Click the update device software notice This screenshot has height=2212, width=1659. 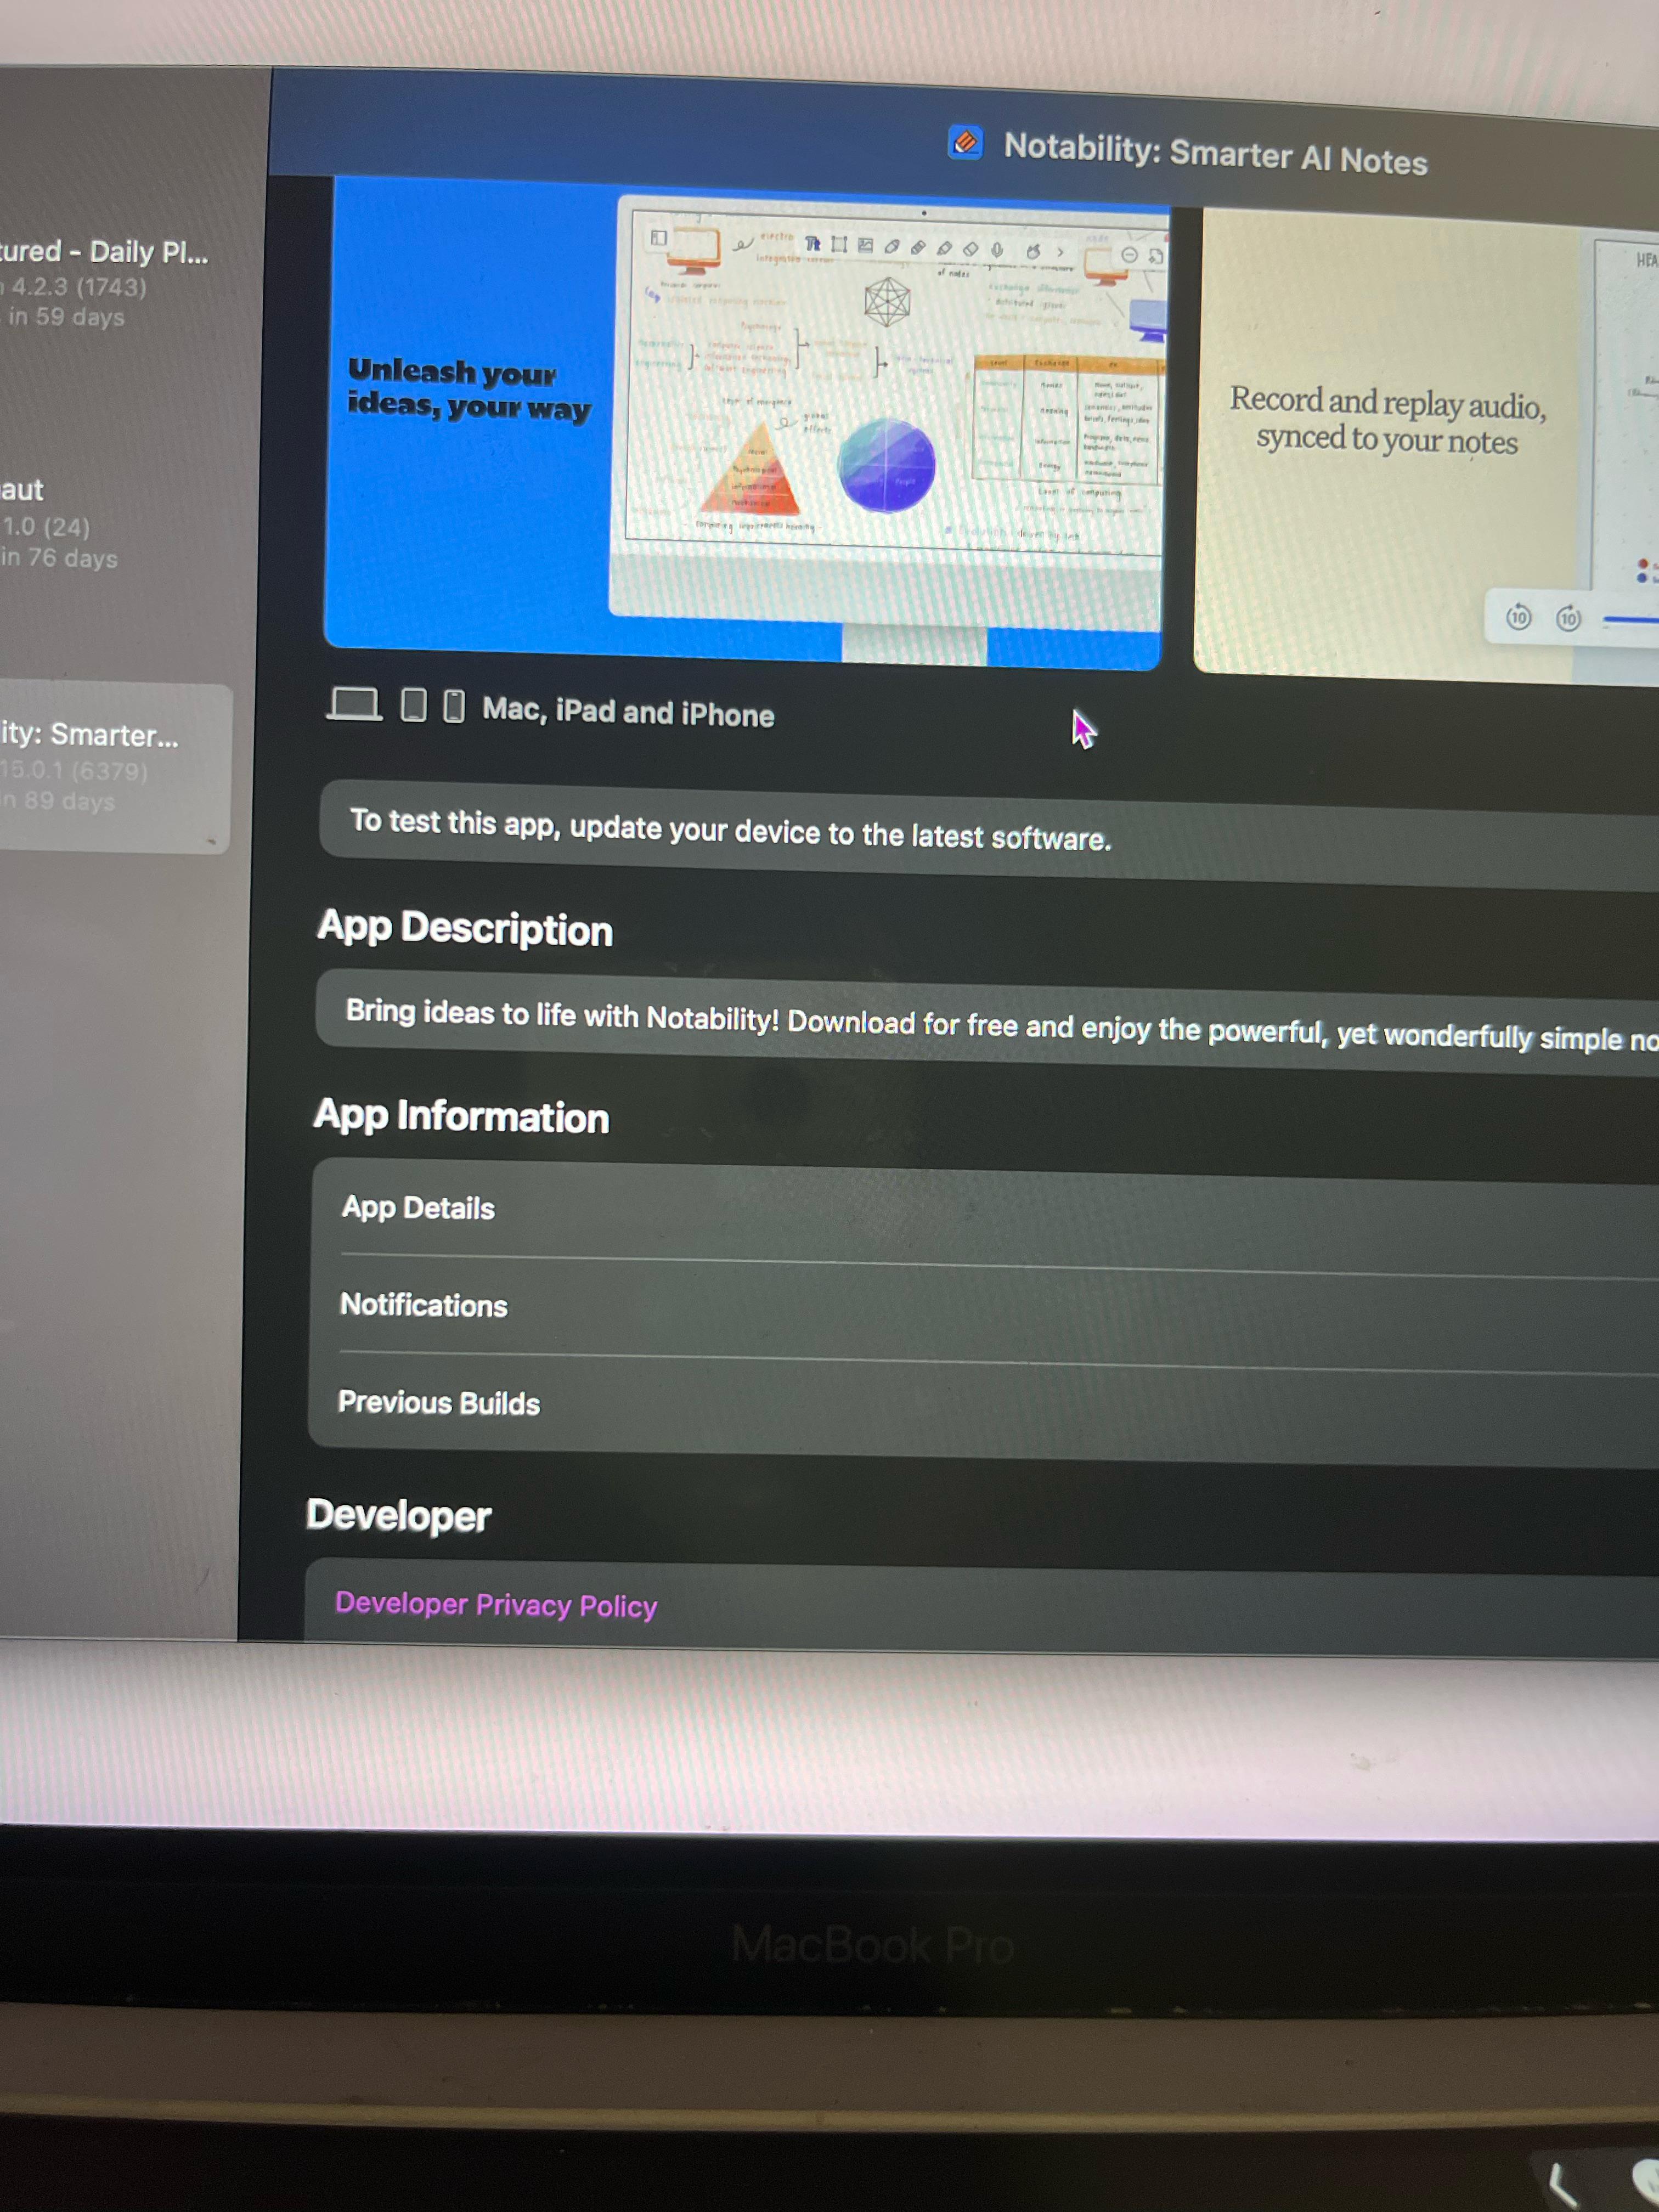(x=989, y=836)
